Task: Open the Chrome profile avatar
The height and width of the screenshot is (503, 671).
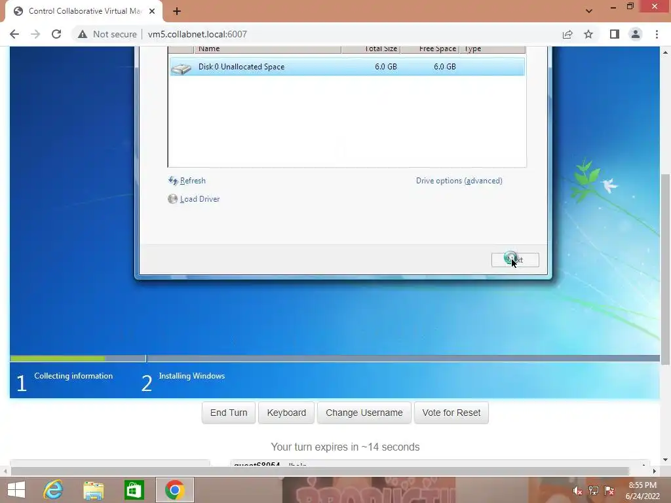Action: (x=636, y=34)
